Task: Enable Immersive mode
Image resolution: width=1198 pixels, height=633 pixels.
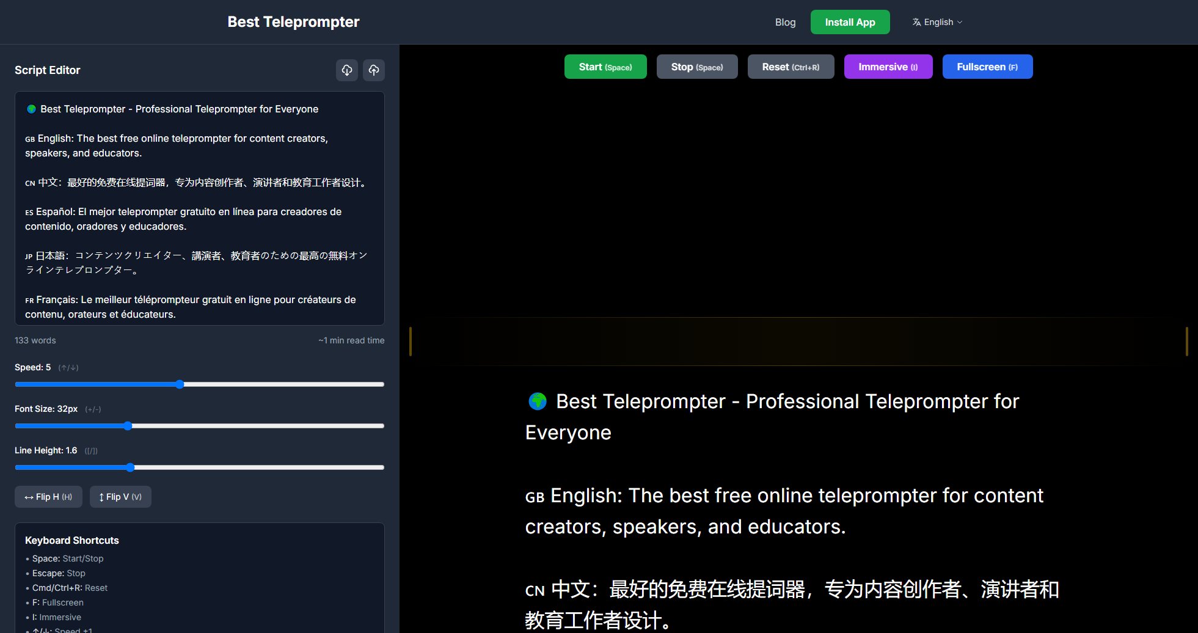Action: click(x=888, y=67)
